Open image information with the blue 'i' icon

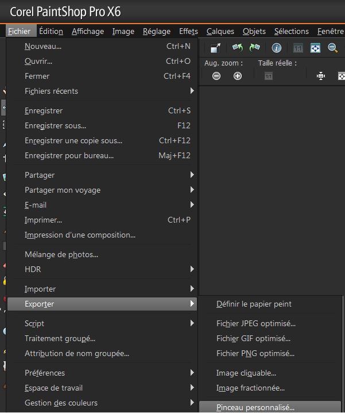[276, 48]
